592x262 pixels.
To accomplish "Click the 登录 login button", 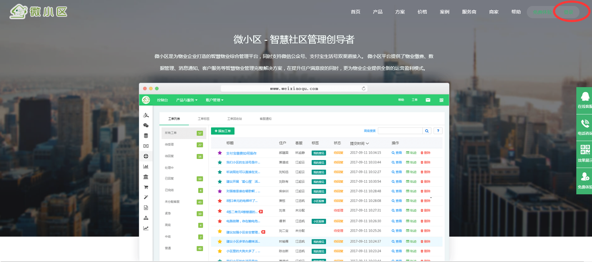I will click(x=568, y=12).
